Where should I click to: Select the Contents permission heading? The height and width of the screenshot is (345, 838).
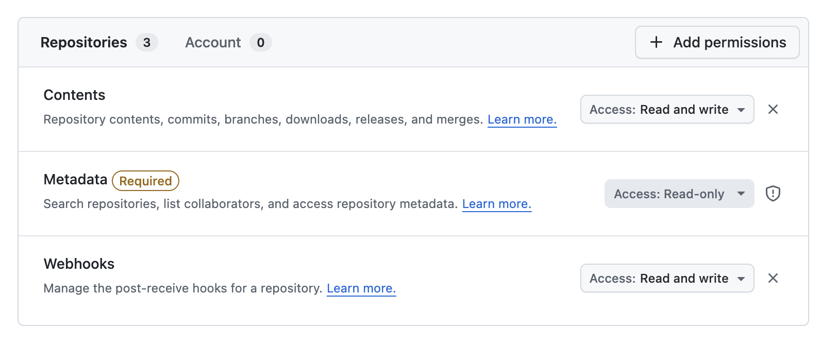[x=74, y=95]
